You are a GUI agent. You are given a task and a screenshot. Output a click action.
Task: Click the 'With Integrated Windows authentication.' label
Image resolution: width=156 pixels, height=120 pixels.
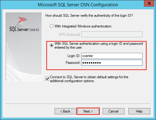point(83,26)
